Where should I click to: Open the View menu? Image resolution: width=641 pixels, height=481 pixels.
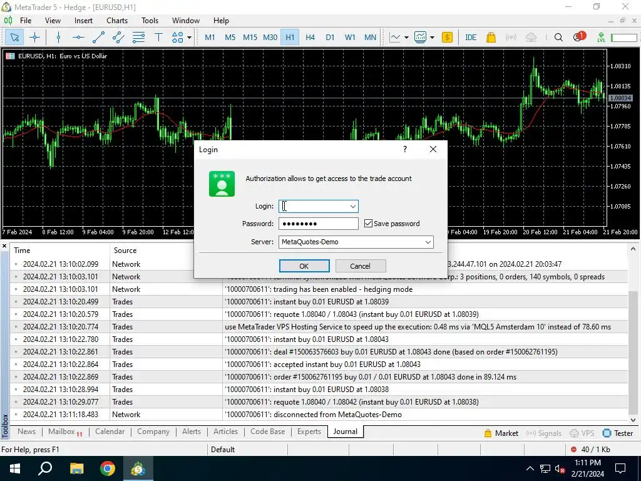tap(53, 21)
